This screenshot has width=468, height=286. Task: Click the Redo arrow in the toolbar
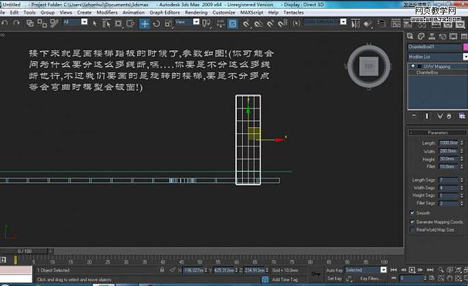click(17, 23)
